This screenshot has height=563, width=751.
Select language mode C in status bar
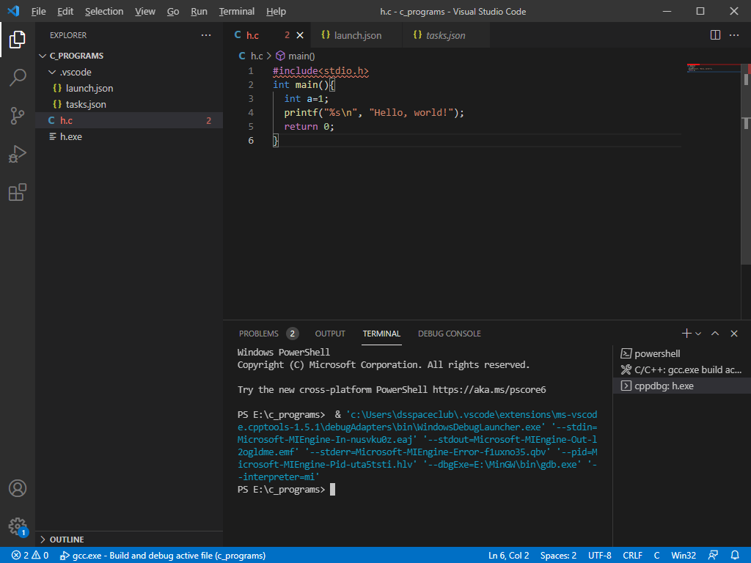click(656, 556)
